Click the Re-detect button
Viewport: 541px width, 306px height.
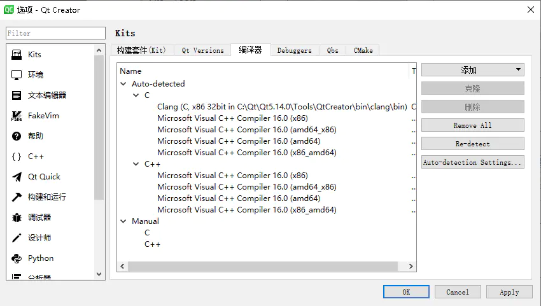(472, 144)
